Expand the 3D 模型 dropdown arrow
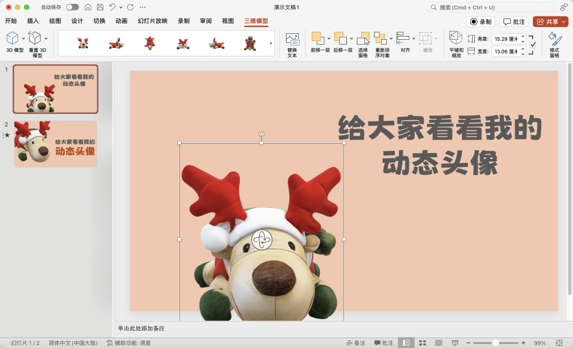This screenshot has width=573, height=348. point(23,38)
